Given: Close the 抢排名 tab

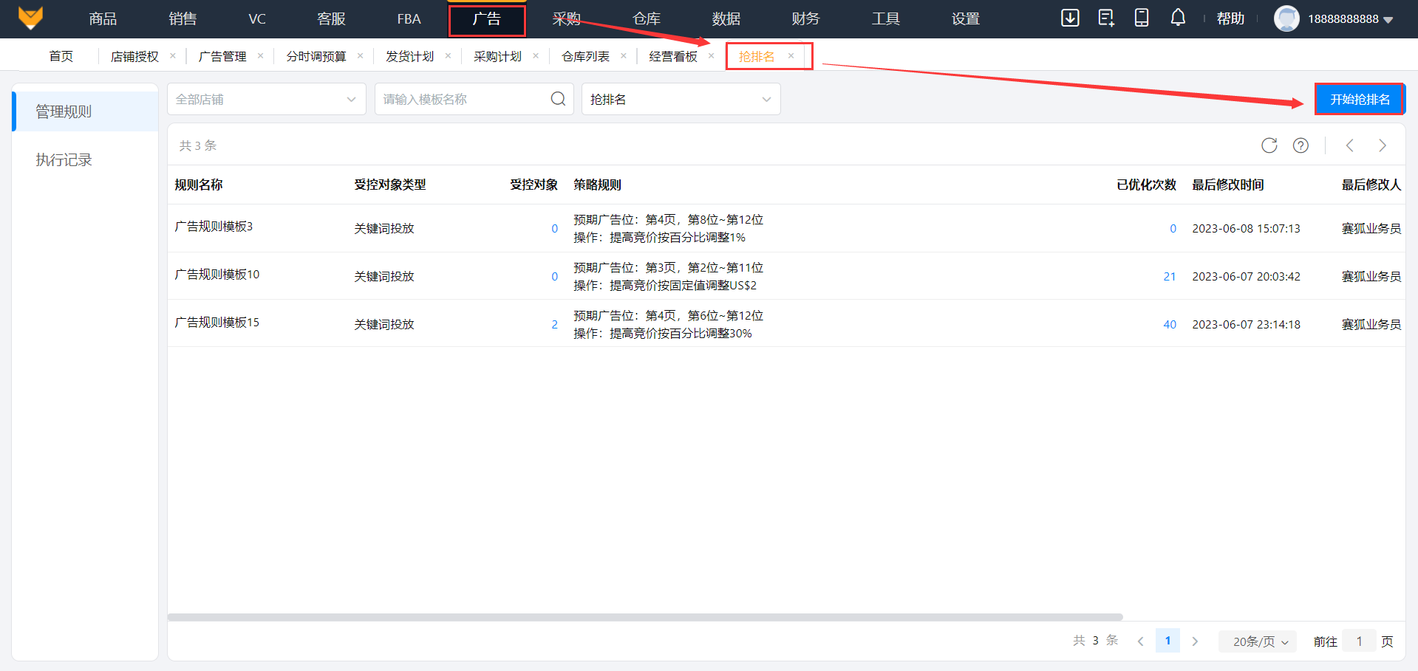Looking at the screenshot, I should 791,55.
